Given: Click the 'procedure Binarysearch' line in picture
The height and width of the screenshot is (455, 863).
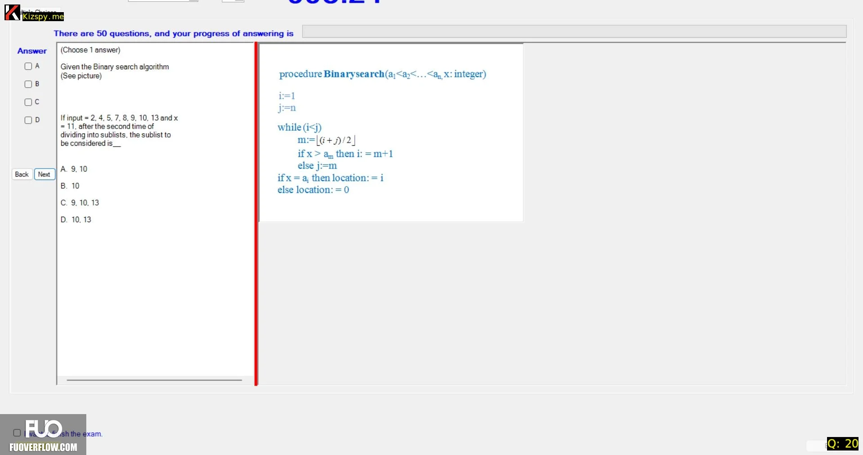Looking at the screenshot, I should pyautogui.click(x=383, y=74).
